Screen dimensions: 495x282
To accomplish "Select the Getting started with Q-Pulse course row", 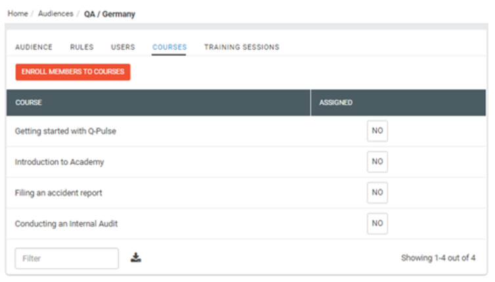I will 246,131.
